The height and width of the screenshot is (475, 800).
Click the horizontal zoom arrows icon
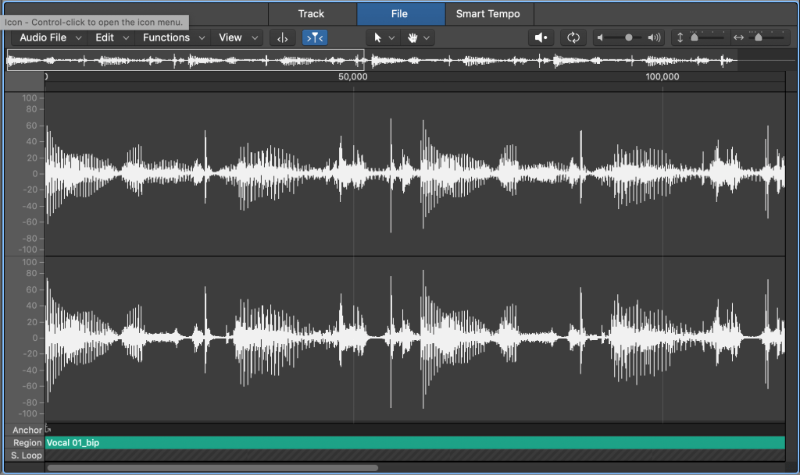tap(739, 37)
